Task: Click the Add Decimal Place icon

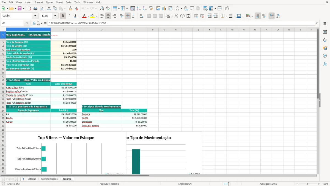Action: 196,16
